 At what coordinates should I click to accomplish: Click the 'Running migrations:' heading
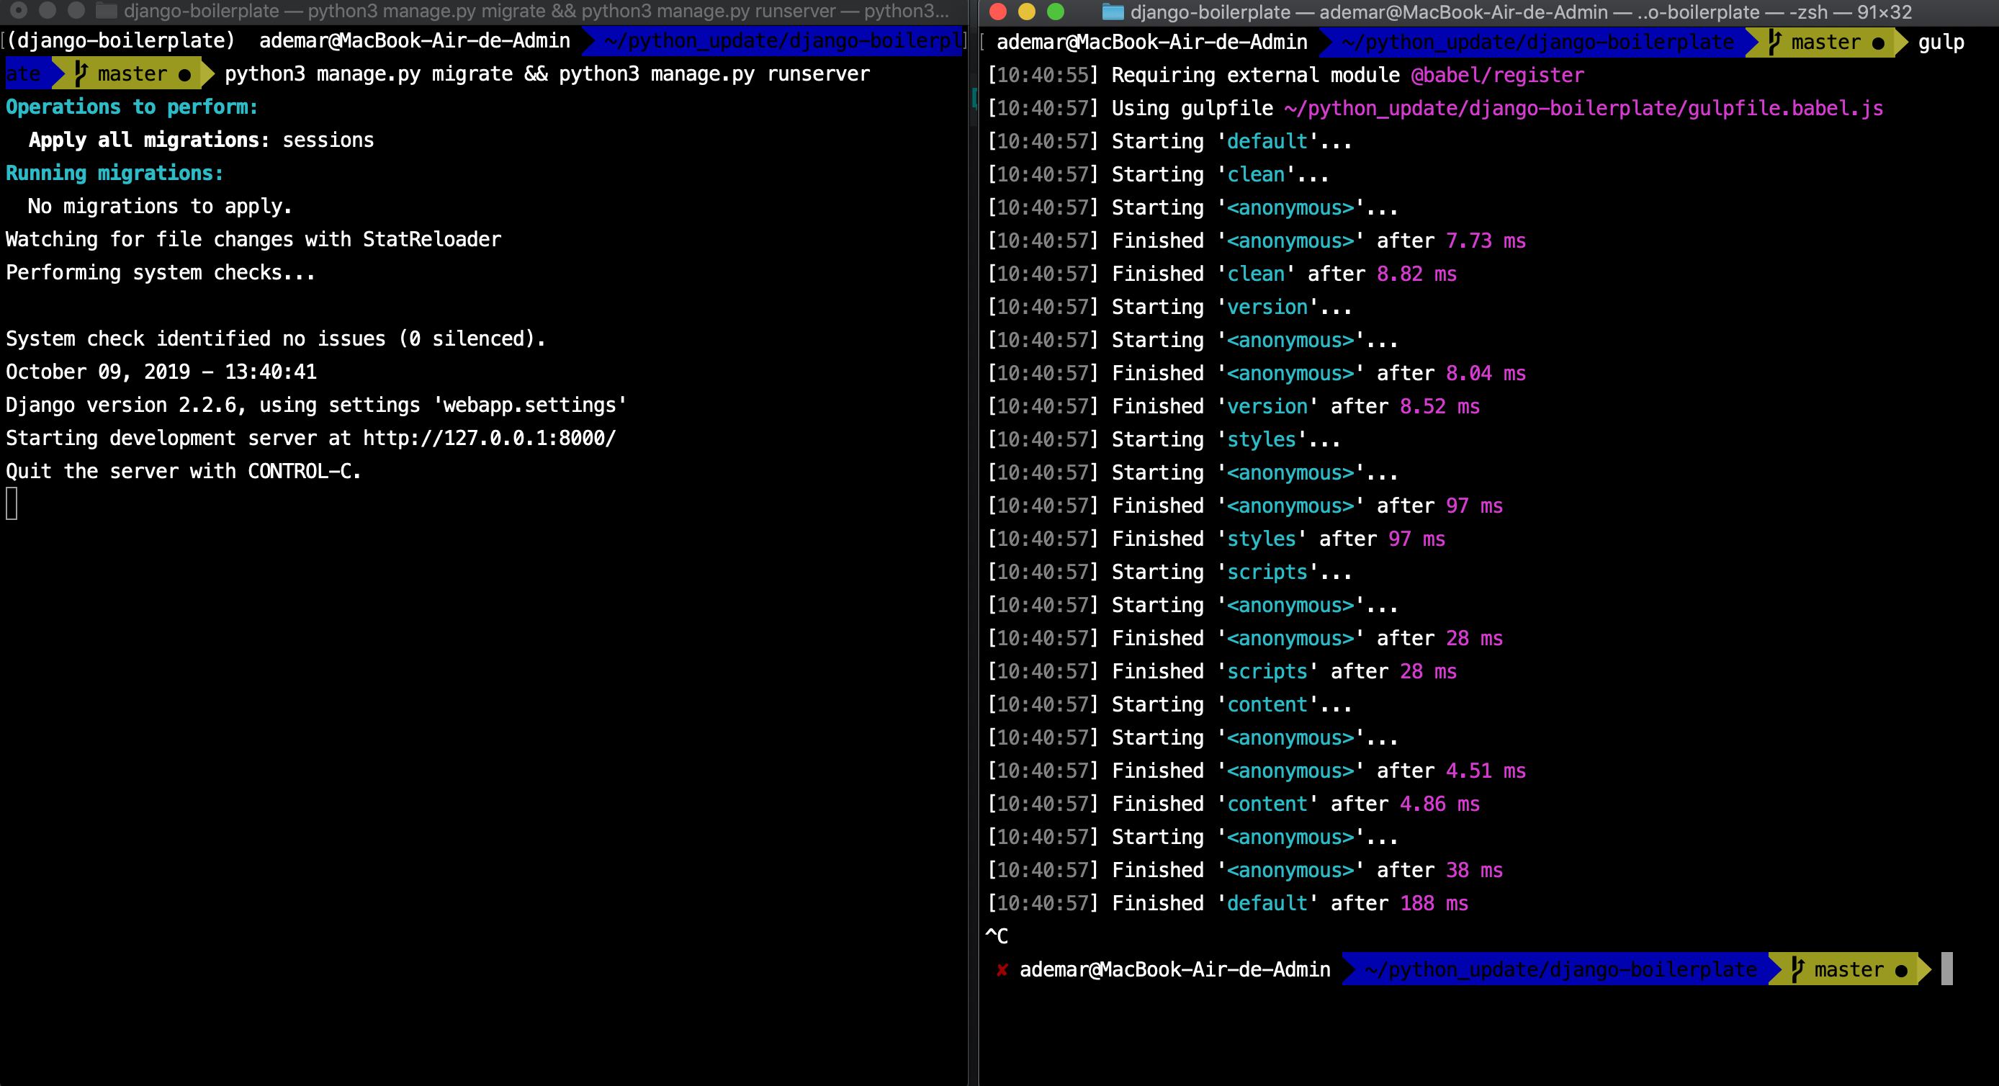[x=114, y=173]
